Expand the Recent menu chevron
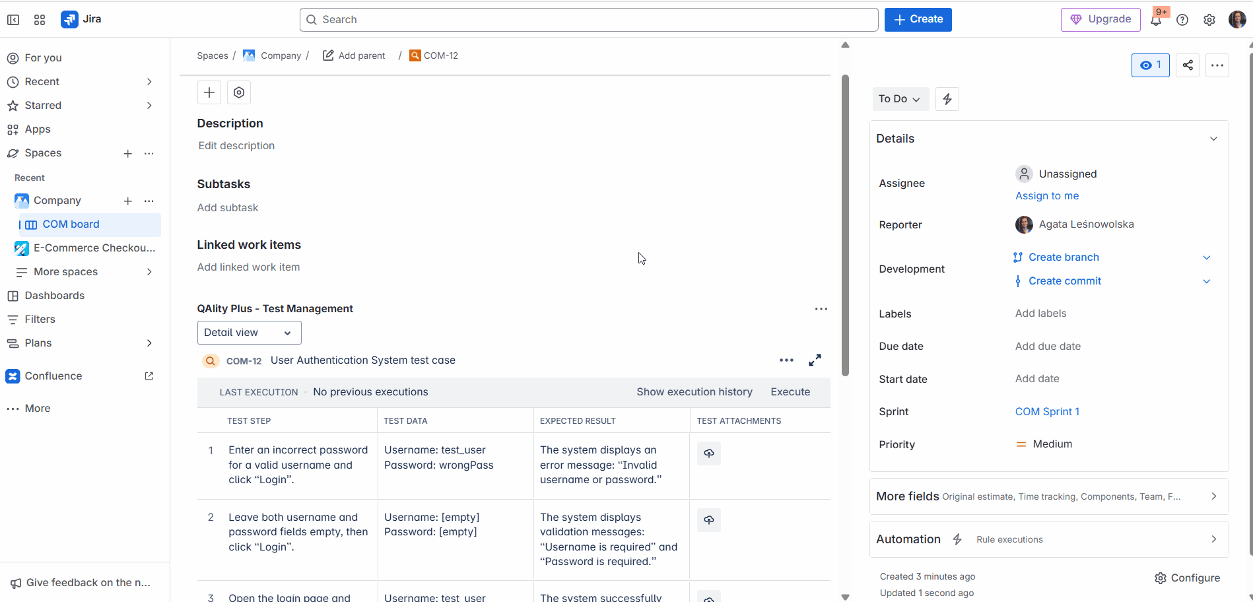 tap(149, 82)
